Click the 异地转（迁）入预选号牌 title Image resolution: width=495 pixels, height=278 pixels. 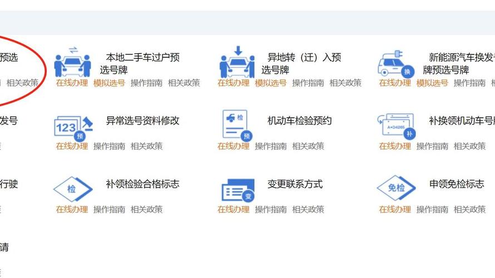tap(301, 63)
